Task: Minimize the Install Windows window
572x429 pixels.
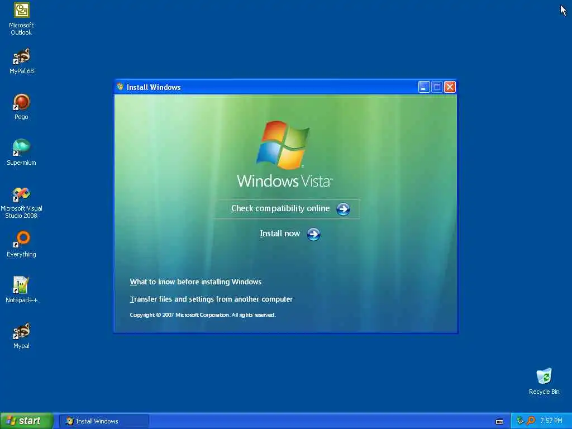Action: pos(424,87)
